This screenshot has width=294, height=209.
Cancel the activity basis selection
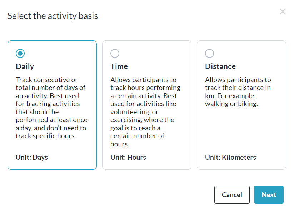click(x=232, y=195)
